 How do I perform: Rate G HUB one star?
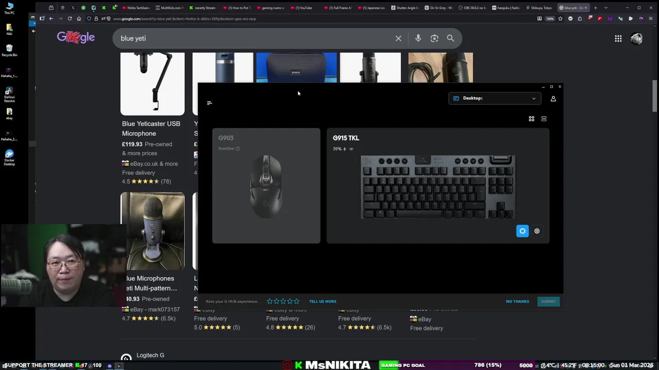click(270, 301)
